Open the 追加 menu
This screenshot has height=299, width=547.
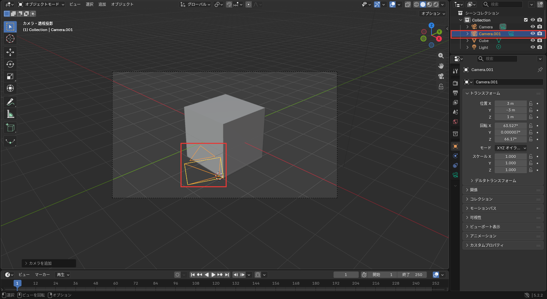[x=102, y=4]
